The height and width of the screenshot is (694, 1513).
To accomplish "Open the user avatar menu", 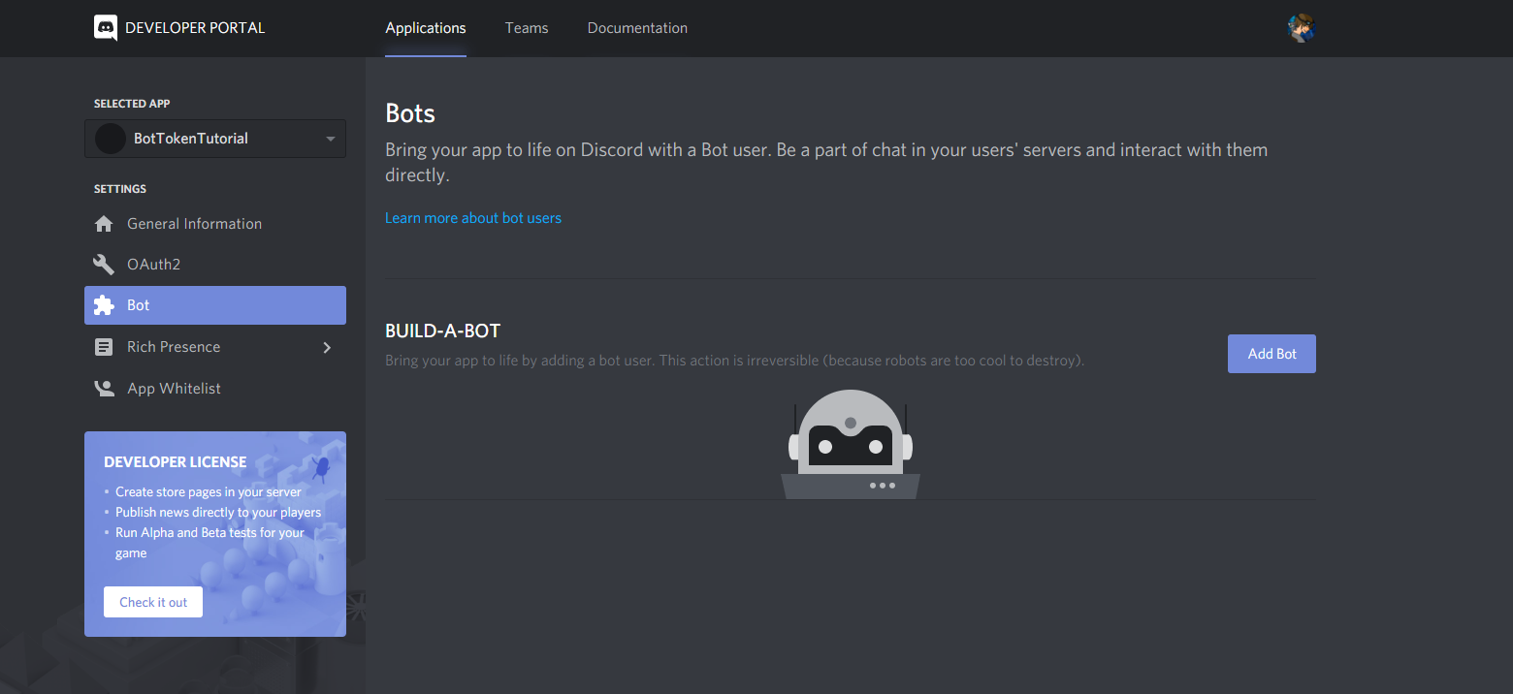I will pos(1301,28).
